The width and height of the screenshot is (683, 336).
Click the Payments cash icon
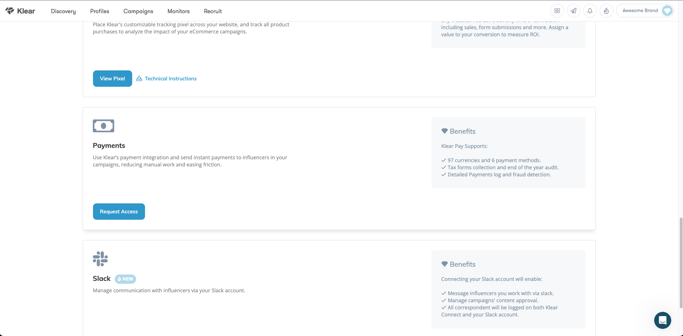103,126
